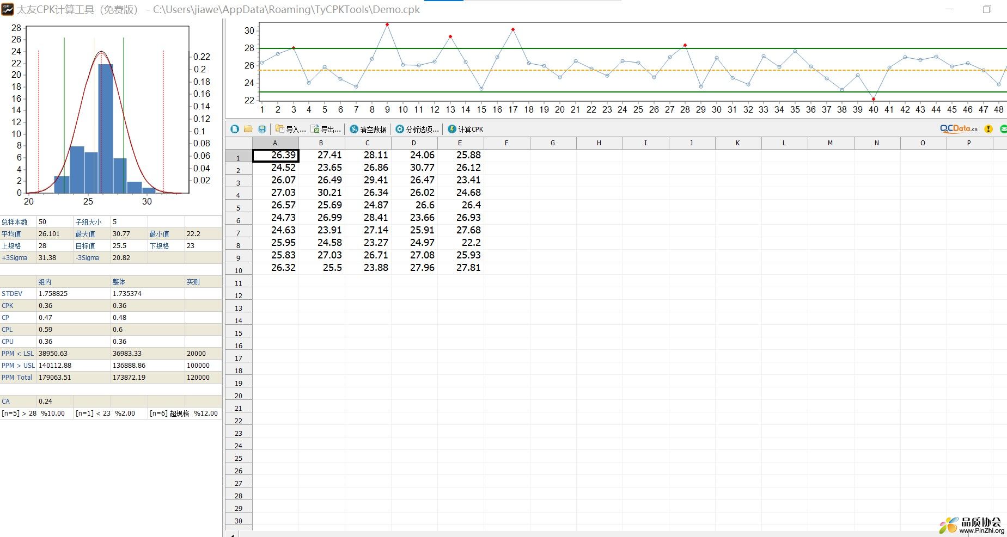The height and width of the screenshot is (537, 1007).
Task: Click the red low point at sample 40
Action: (874, 99)
